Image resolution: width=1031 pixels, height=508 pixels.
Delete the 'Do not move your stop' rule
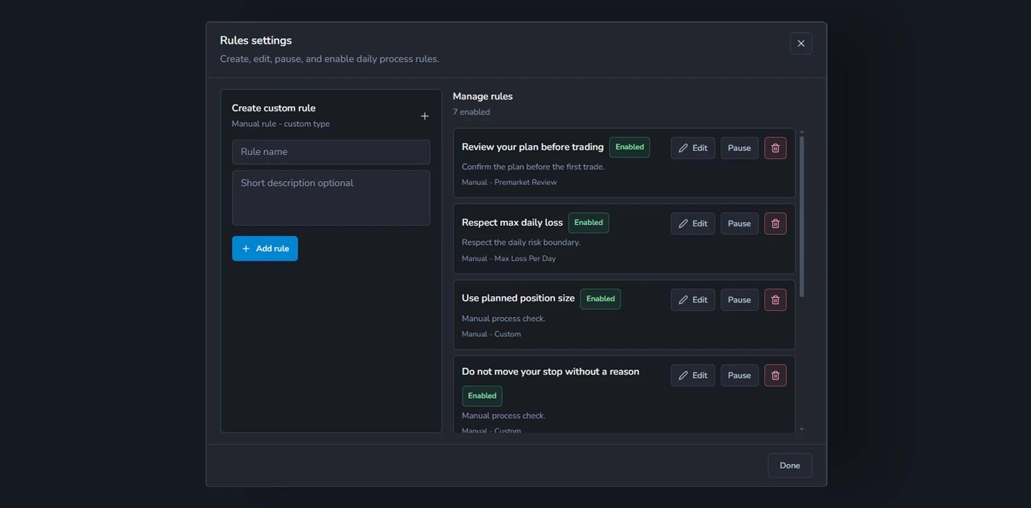(775, 375)
